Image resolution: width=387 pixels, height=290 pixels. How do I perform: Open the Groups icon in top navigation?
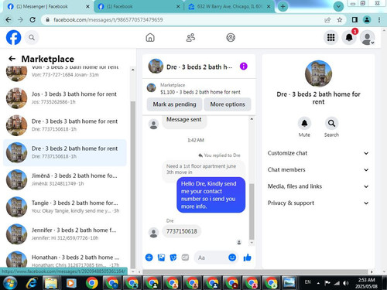click(231, 38)
